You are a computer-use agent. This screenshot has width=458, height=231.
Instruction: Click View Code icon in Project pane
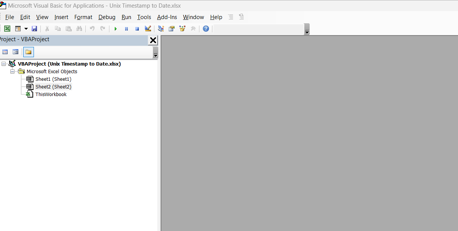click(5, 52)
